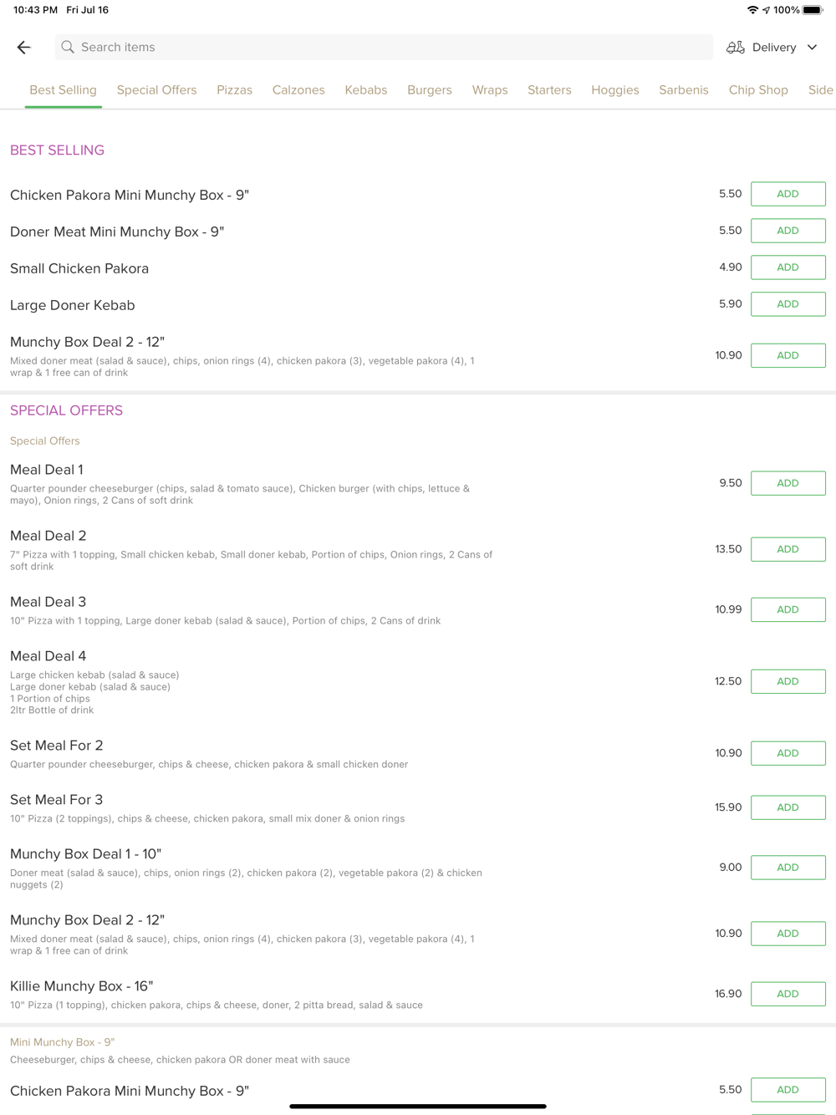The height and width of the screenshot is (1115, 836).
Task: Tap the back arrow icon
Action: tap(24, 48)
